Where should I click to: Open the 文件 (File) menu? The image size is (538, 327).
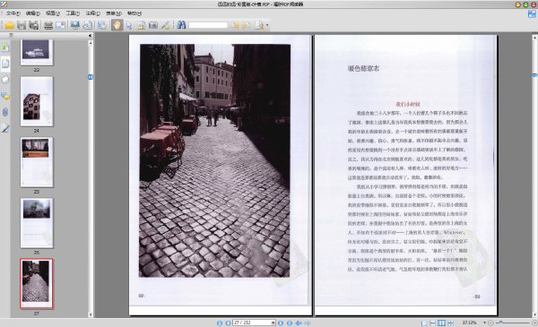[x=13, y=13]
